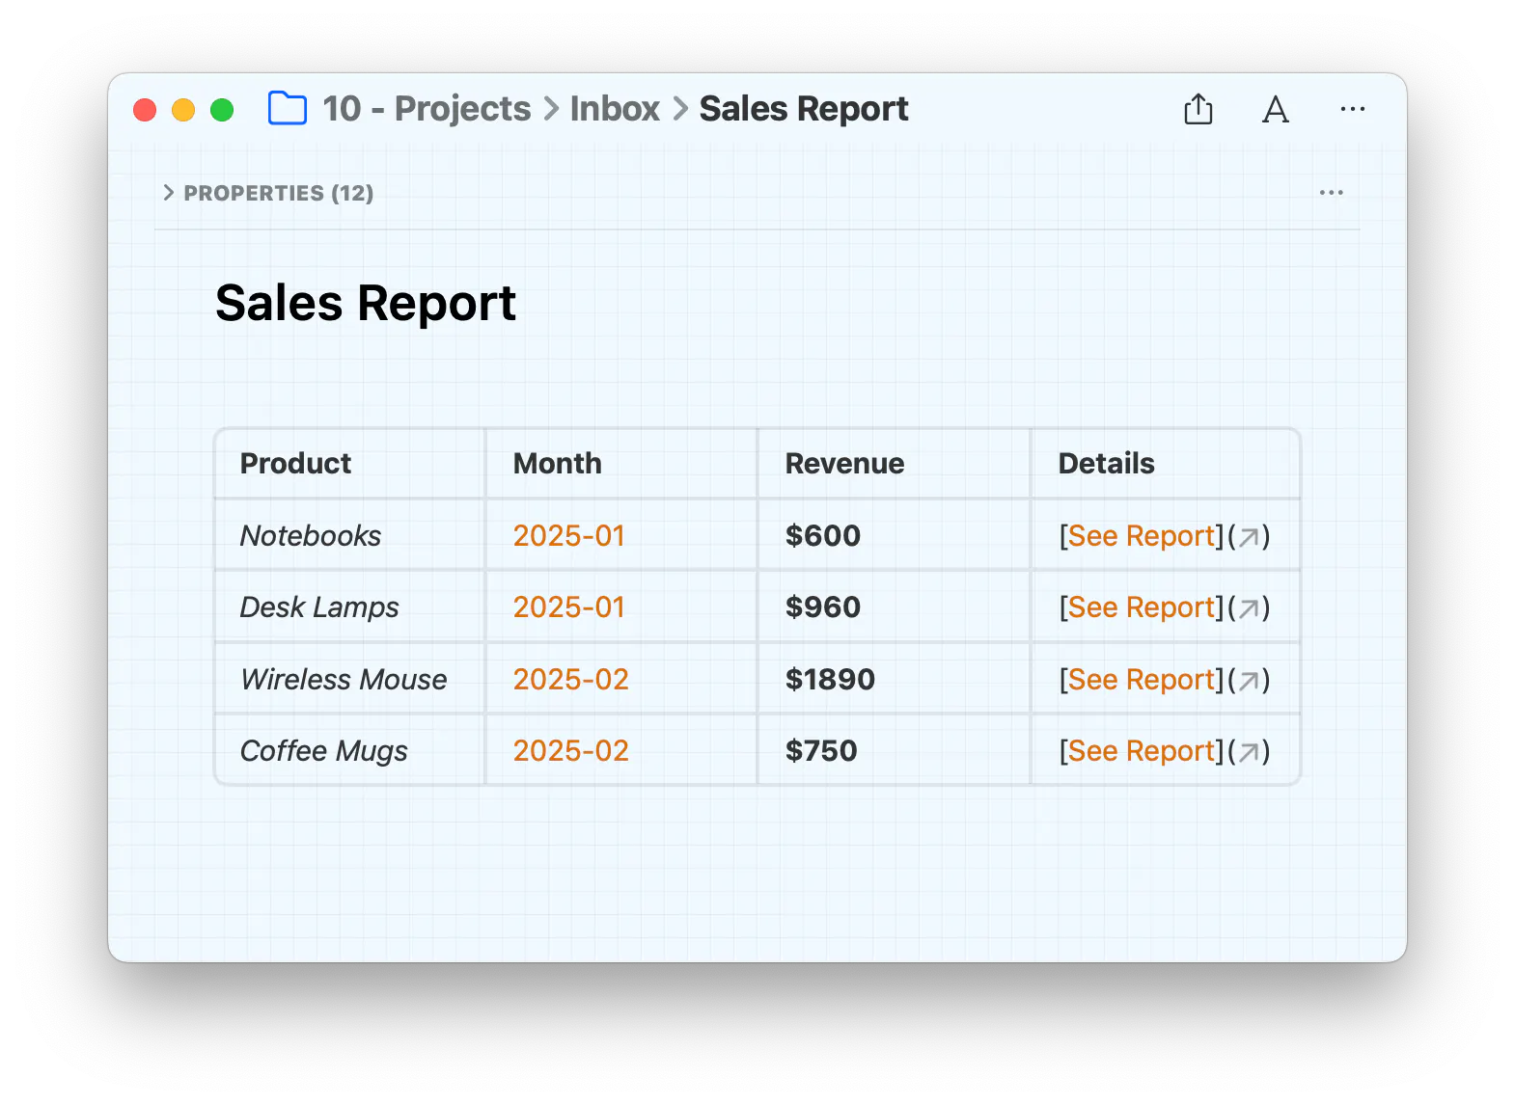Screen dimensions: 1515x1105
Task: Click external link arrow in Wireless Mouse row
Action: point(1249,681)
